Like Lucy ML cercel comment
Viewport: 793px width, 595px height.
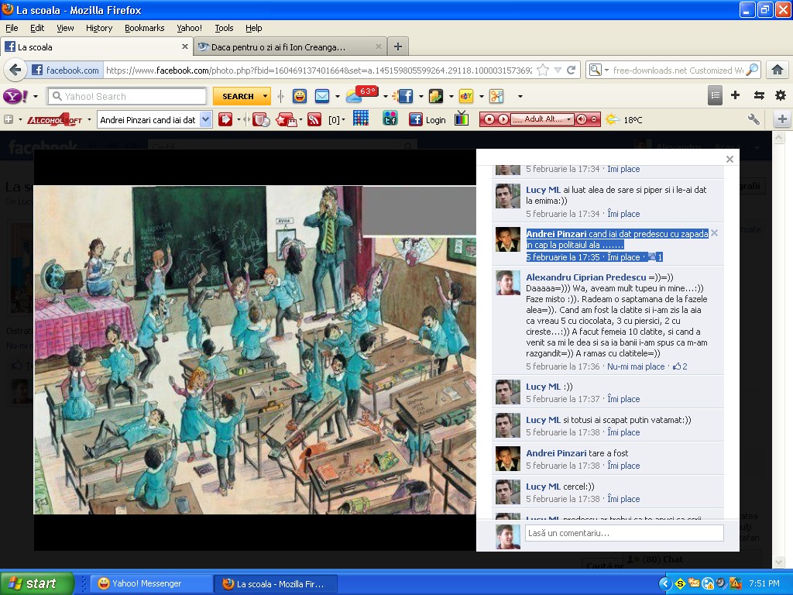[623, 499]
